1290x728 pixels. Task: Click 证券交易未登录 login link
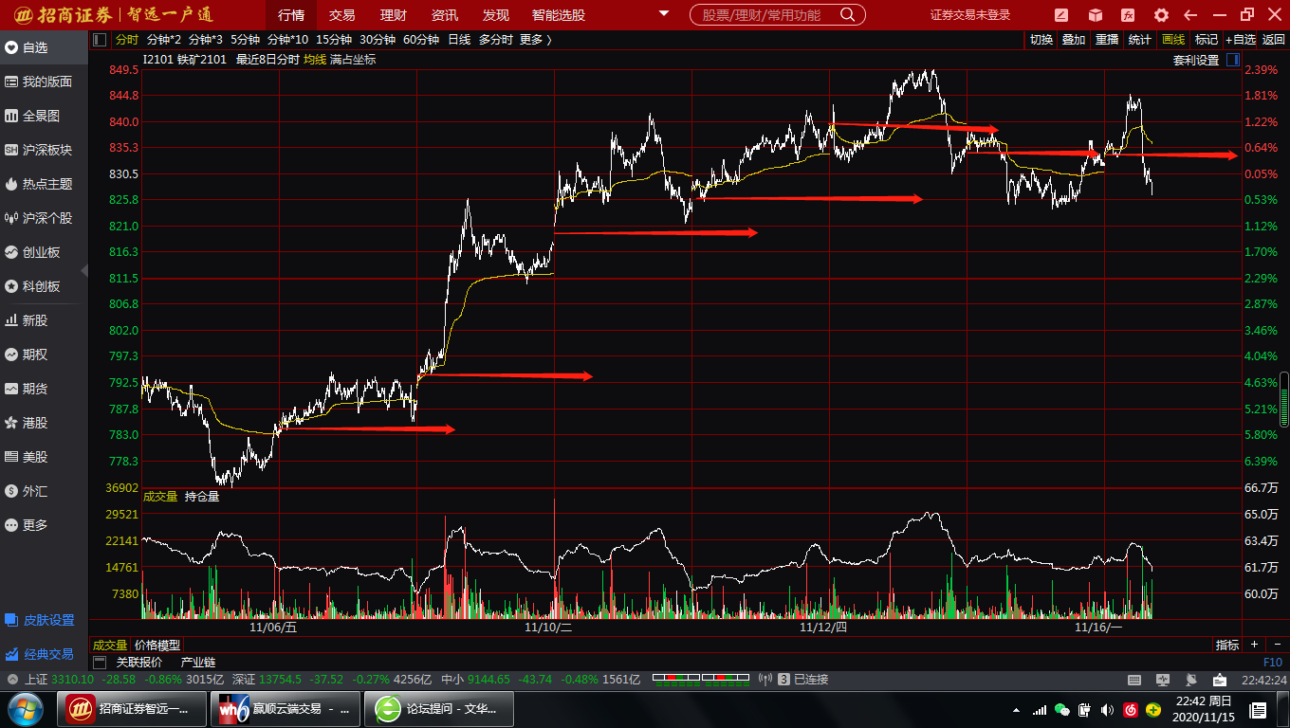[x=970, y=15]
